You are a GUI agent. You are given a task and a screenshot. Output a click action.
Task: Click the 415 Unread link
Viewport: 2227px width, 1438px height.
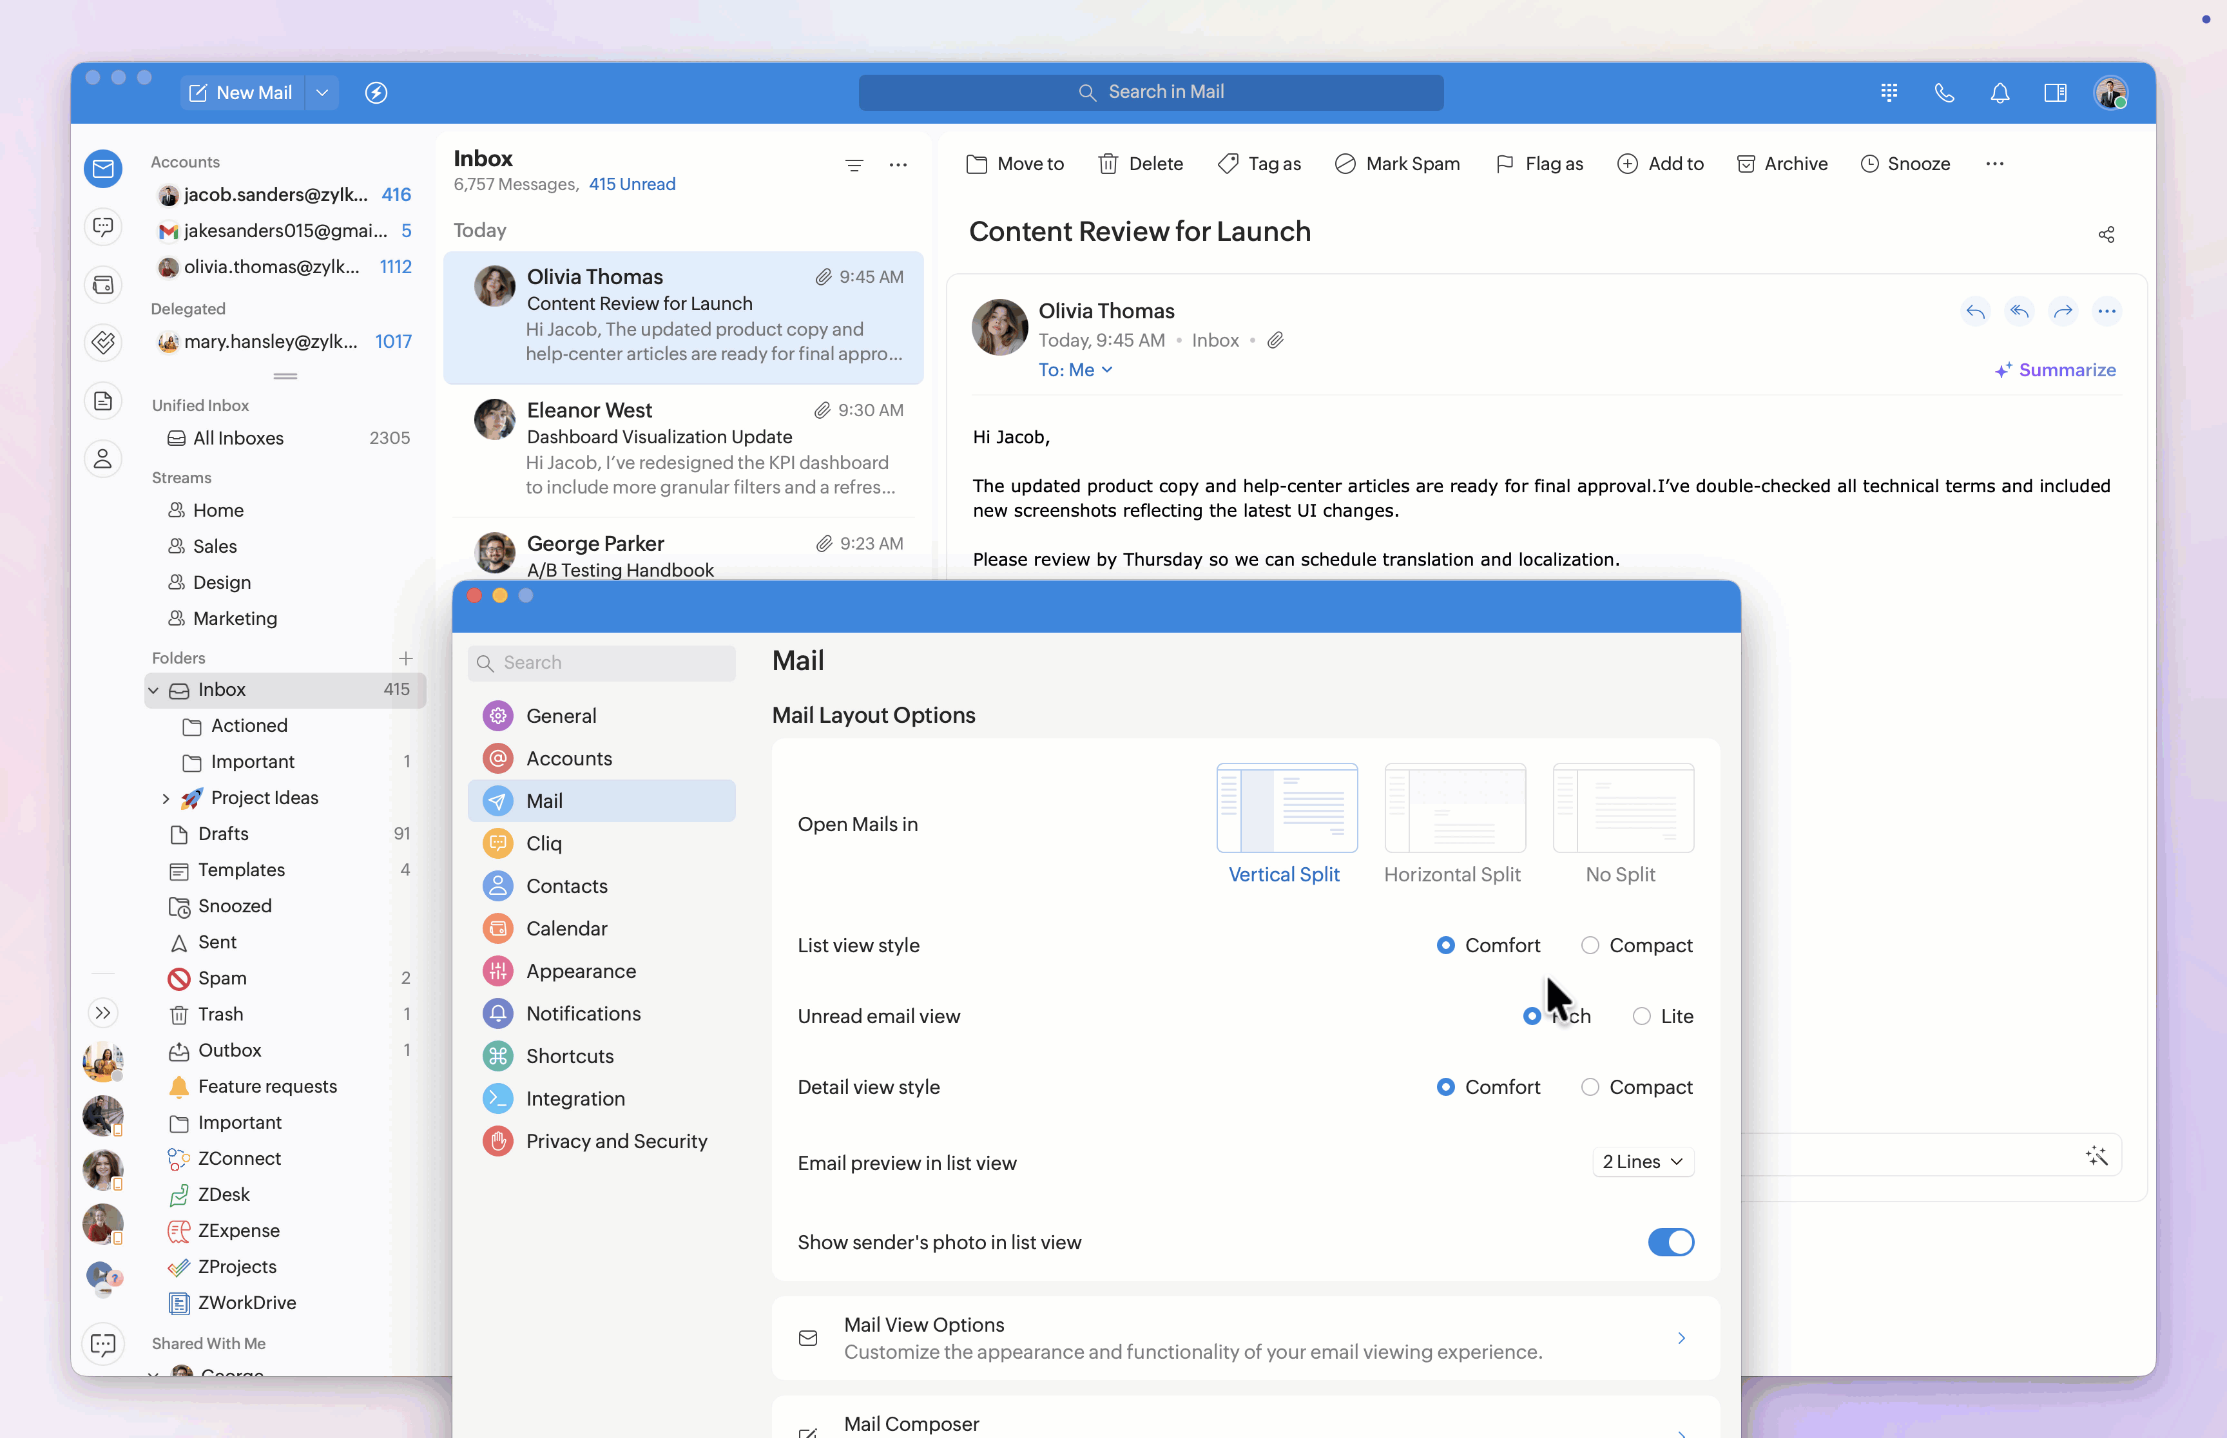tap(631, 184)
